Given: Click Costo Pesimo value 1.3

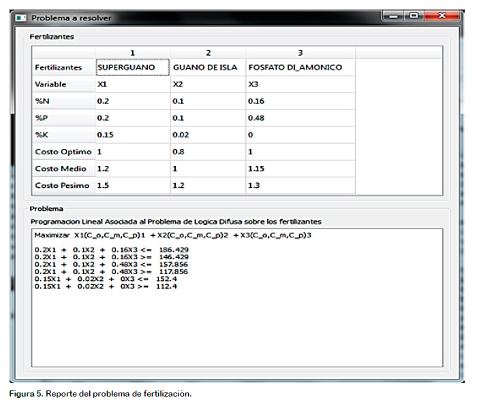Looking at the screenshot, I should coord(301,185).
